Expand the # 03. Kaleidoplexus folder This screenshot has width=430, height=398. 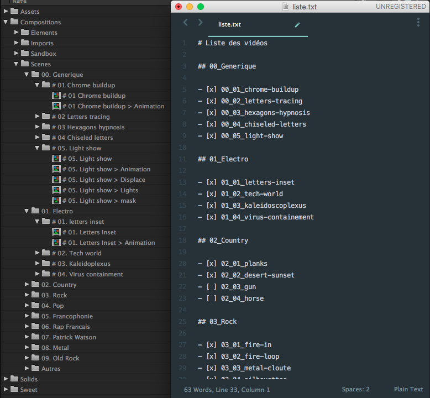(x=37, y=263)
